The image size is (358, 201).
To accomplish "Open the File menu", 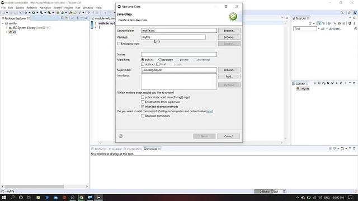I will coord(3,8).
